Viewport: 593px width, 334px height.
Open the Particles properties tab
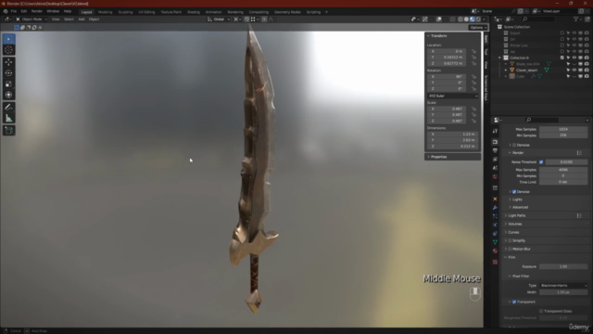tap(495, 216)
